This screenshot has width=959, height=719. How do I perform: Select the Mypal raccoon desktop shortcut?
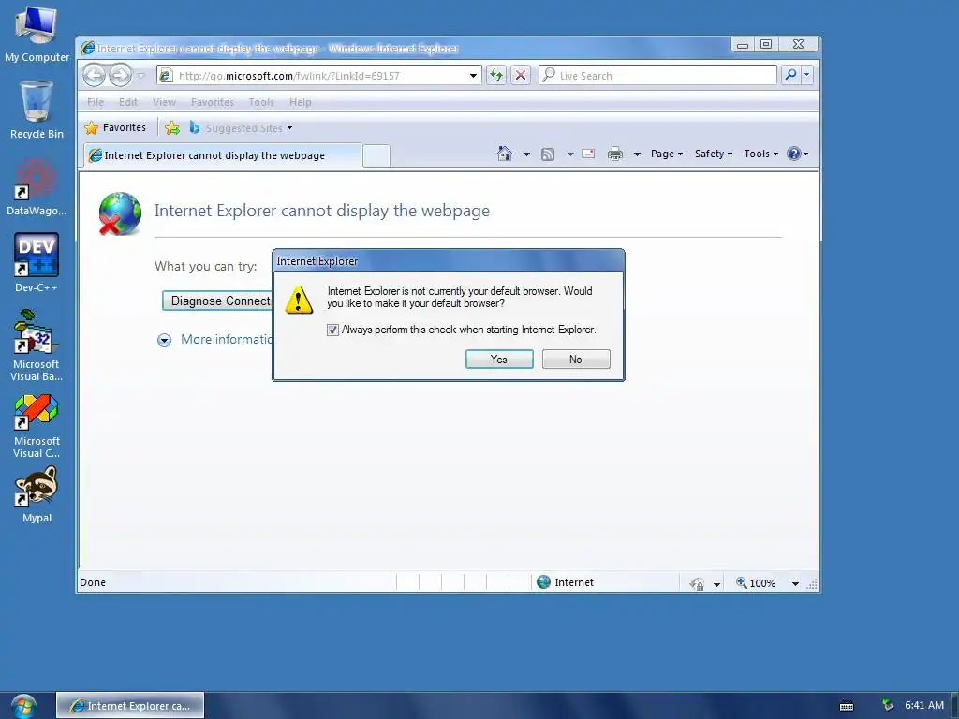(x=37, y=494)
